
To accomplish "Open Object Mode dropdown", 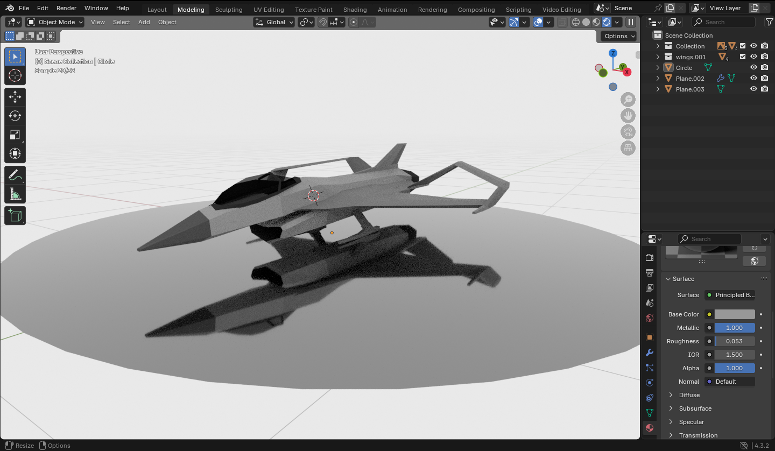I will tap(55, 22).
